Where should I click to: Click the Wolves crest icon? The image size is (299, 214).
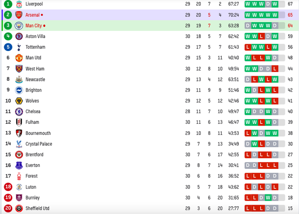[x=19, y=101]
